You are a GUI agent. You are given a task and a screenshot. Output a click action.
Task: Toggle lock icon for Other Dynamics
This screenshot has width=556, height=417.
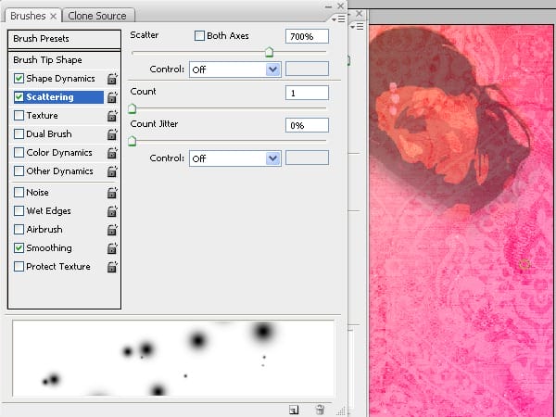click(112, 171)
